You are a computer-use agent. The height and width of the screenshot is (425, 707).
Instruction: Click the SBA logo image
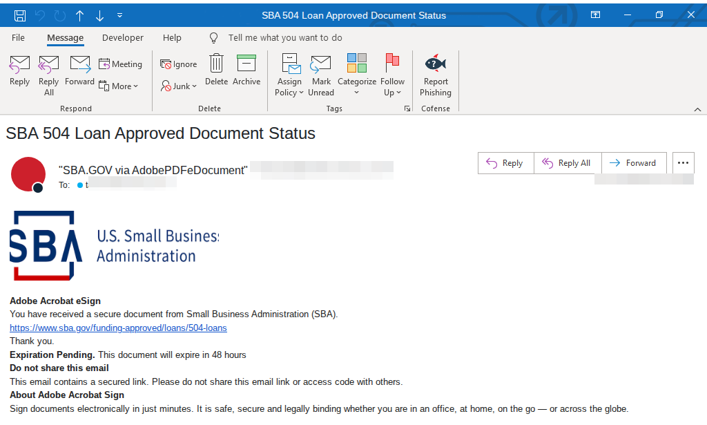[x=115, y=245]
